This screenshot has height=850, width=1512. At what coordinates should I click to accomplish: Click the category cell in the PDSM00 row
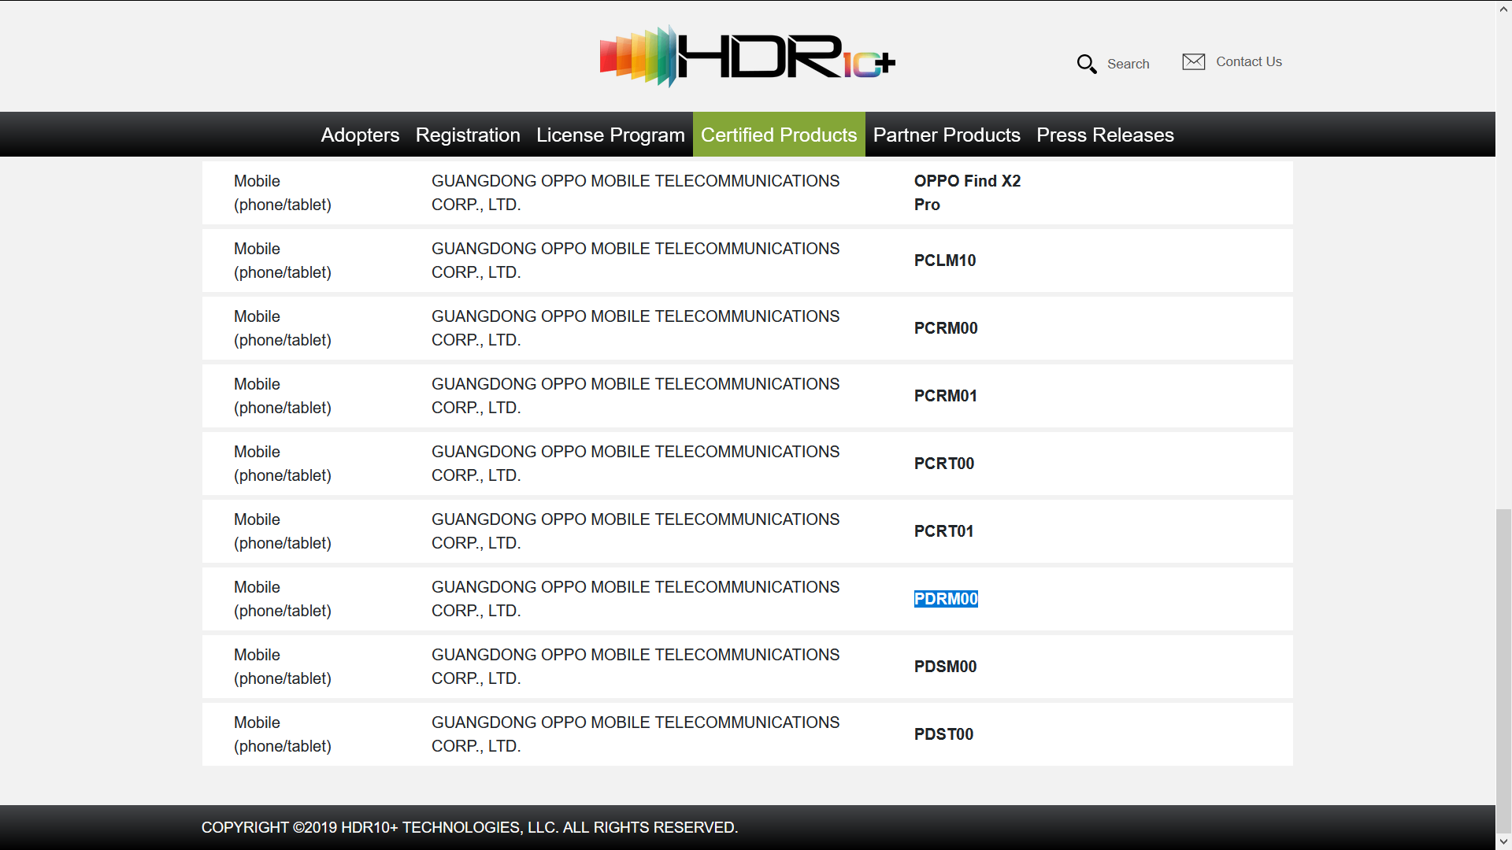(x=283, y=667)
